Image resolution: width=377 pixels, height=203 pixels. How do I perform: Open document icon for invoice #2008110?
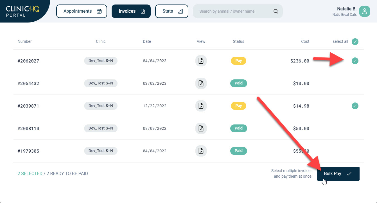201,128
